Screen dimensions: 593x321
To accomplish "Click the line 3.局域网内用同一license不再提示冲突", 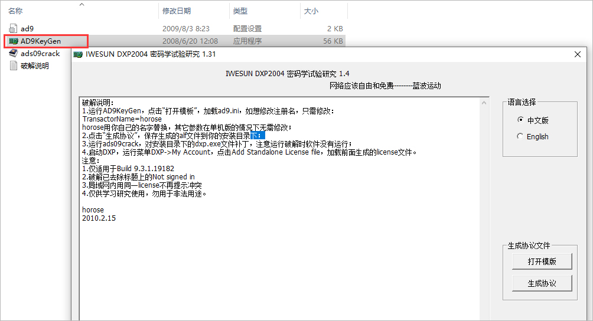I will (x=142, y=185).
